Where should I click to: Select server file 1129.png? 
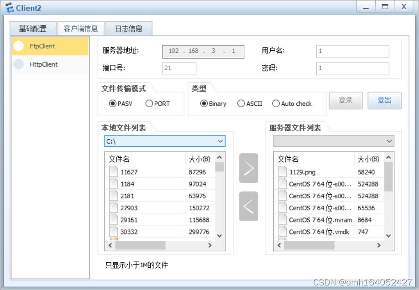tap(302, 172)
